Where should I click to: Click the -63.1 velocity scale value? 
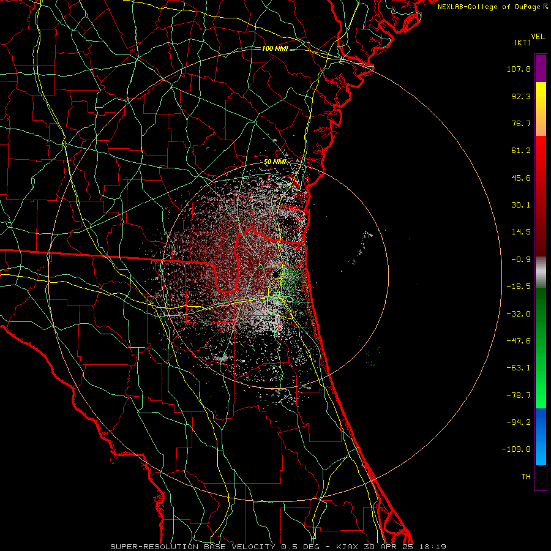(519, 368)
